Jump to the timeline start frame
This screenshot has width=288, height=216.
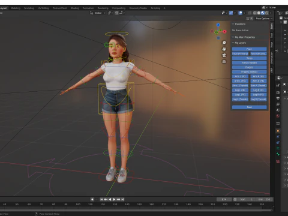click(x=101, y=199)
